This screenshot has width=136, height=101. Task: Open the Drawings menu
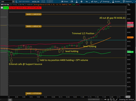point(105,2)
